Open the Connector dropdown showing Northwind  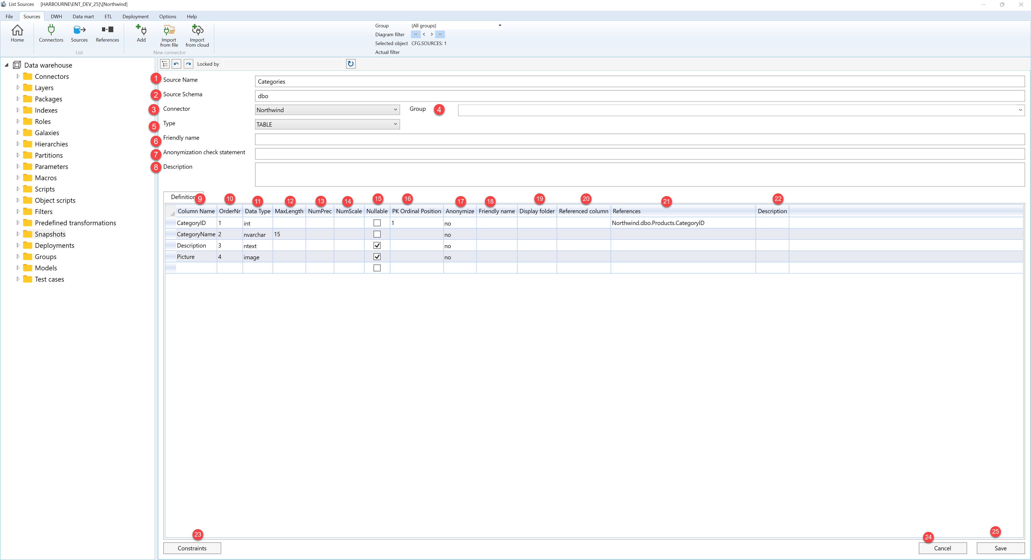click(x=327, y=110)
